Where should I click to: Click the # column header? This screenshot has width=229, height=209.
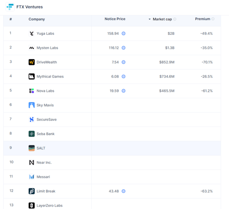click(x=11, y=19)
